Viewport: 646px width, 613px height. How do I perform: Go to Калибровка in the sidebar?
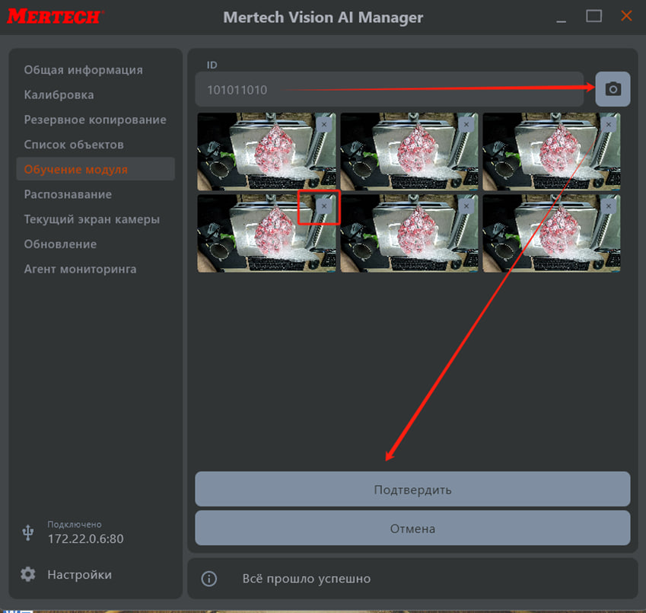pyautogui.click(x=59, y=95)
